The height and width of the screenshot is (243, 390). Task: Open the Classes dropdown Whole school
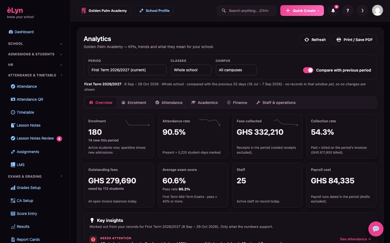point(191,70)
